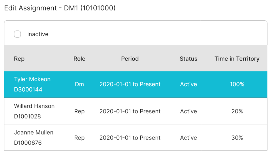
Task: Click rep ID D1001028
Action: pos(27,116)
